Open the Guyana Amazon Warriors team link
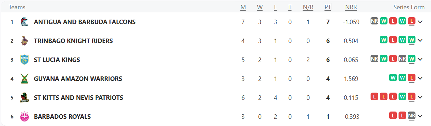Image resolution: width=431 pixels, height=126 pixels. tap(78, 79)
